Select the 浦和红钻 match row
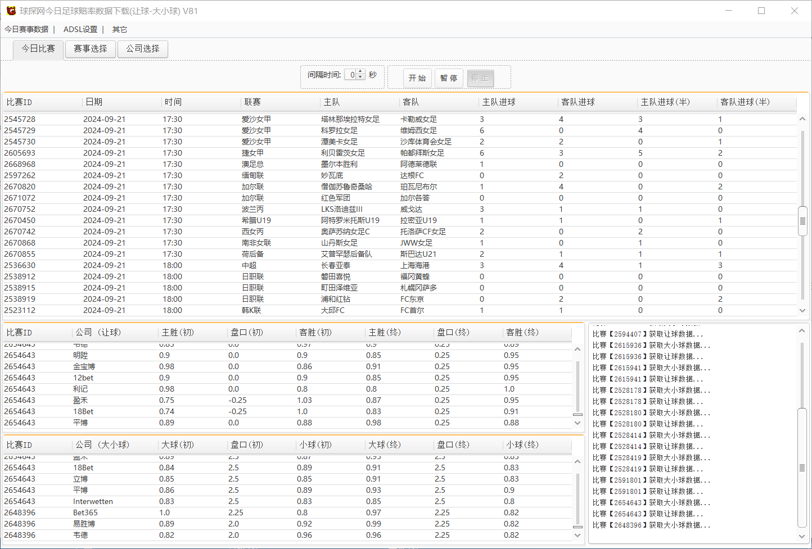Screen dimensions: 812x549 (400, 299)
